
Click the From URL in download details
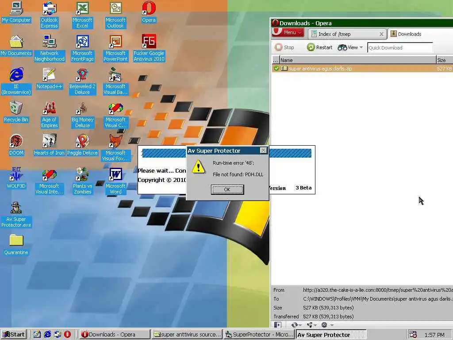coord(378,290)
